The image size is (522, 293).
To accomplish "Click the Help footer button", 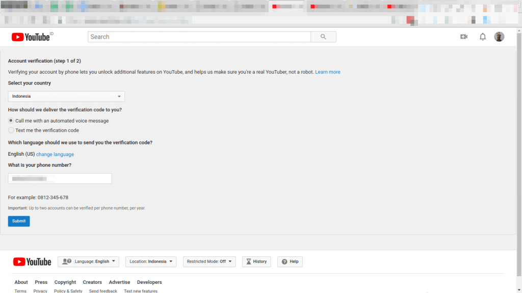I will 290,262.
